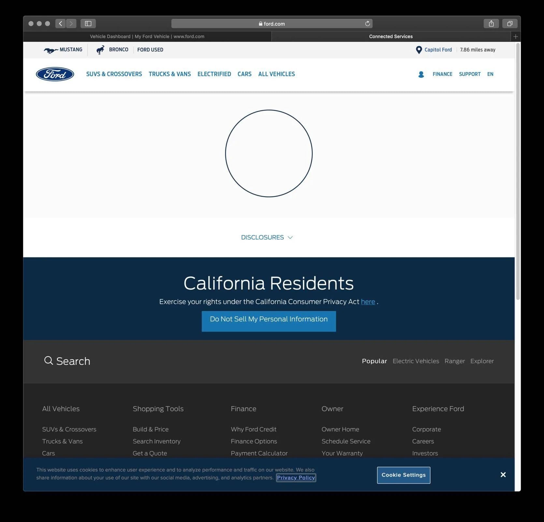Open Why Ford Credit link
544x522 pixels.
click(x=253, y=429)
